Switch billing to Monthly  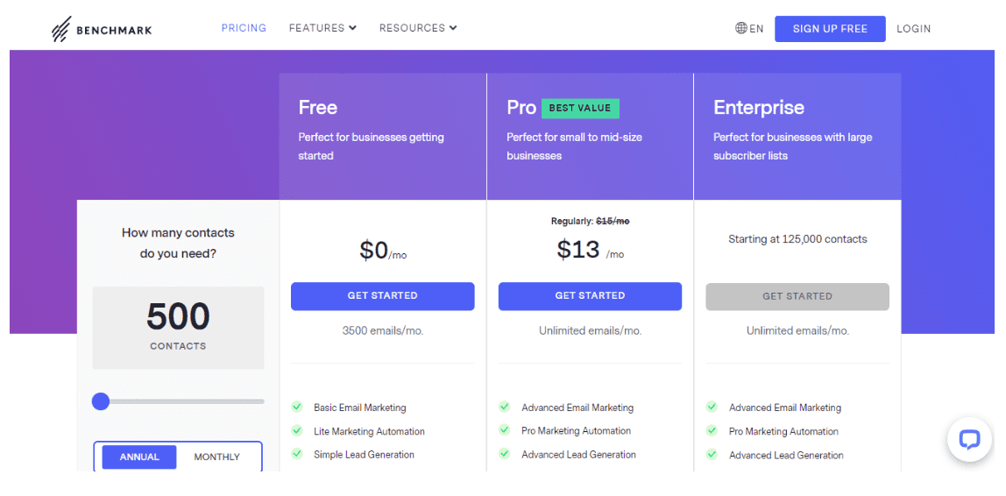(x=216, y=457)
